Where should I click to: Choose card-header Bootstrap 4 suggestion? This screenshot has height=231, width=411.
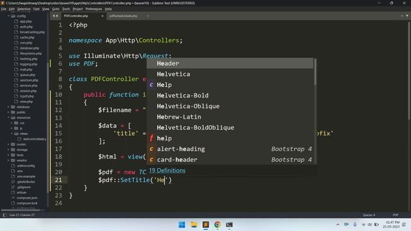tap(230, 160)
